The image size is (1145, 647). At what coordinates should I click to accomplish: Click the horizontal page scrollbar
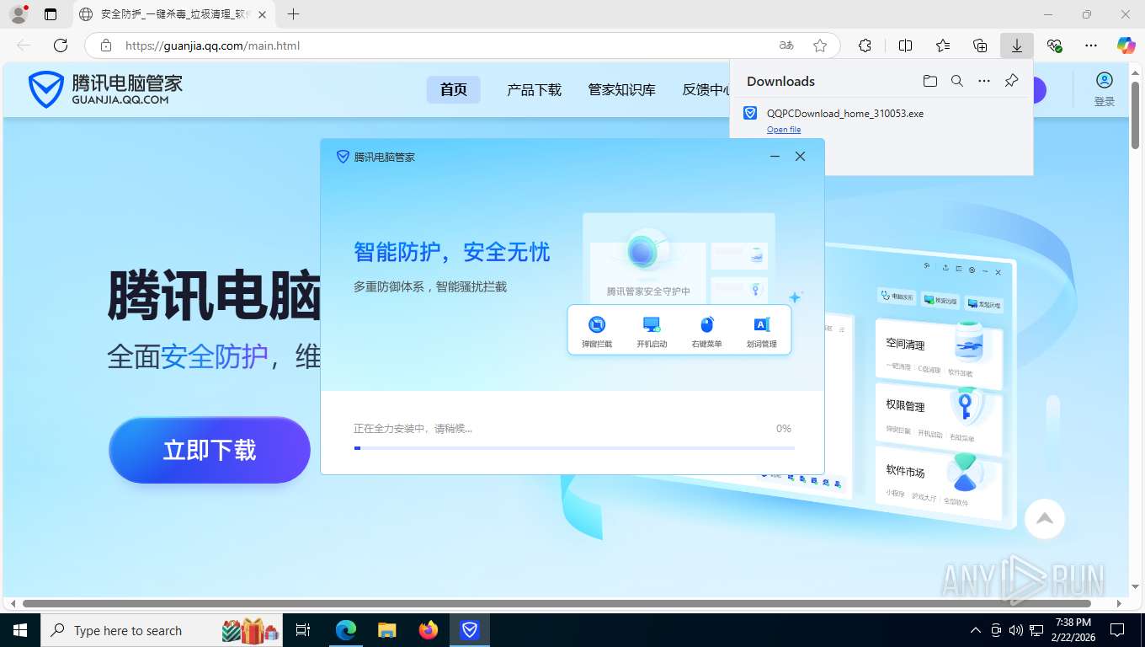click(x=557, y=603)
